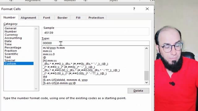This screenshot has width=198, height=111.
Task: Click the Category list scroll up arrow
Action: tap(36, 29)
